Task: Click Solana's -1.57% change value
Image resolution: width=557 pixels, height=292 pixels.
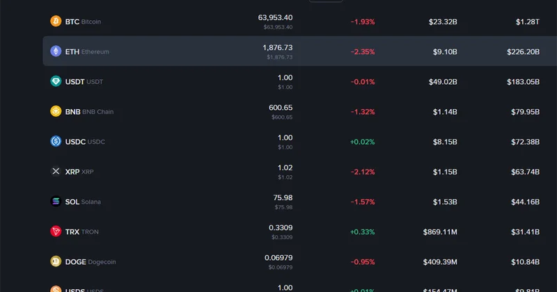Action: [x=363, y=202]
